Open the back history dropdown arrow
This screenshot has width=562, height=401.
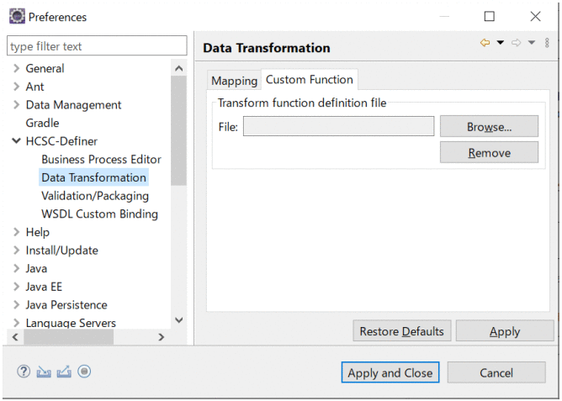click(x=500, y=43)
